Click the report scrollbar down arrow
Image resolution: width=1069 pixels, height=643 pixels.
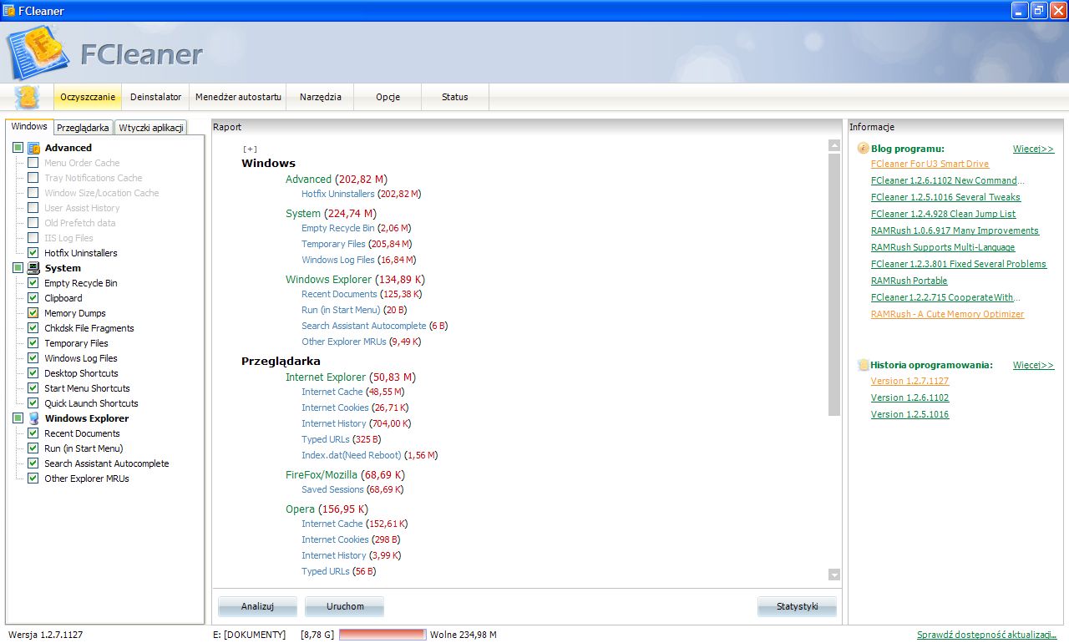[833, 575]
